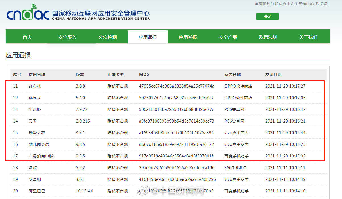Click the date 2021-11-29 10:17:27
Image resolution: width=342 pixels, height=199 pixels.
click(285, 86)
